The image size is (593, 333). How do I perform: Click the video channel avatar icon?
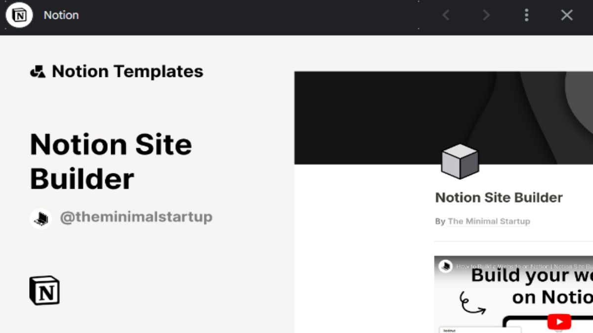point(446,266)
